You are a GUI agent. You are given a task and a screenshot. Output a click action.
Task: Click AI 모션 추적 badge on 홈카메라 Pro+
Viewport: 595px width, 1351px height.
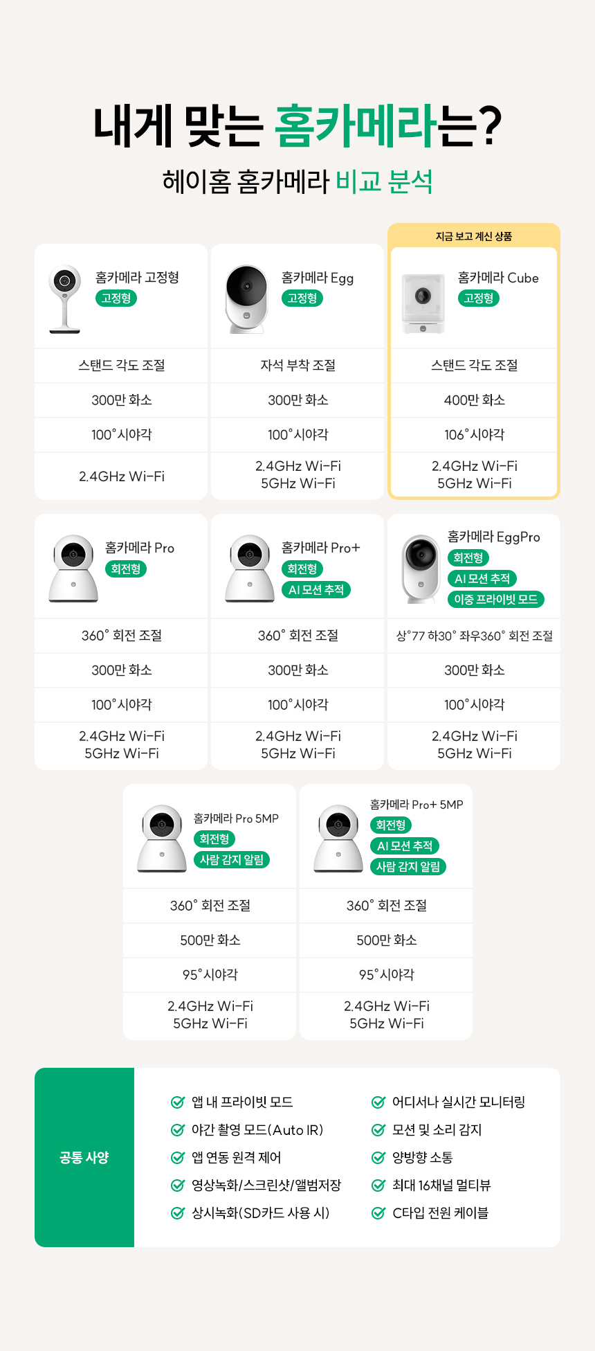coord(316,590)
